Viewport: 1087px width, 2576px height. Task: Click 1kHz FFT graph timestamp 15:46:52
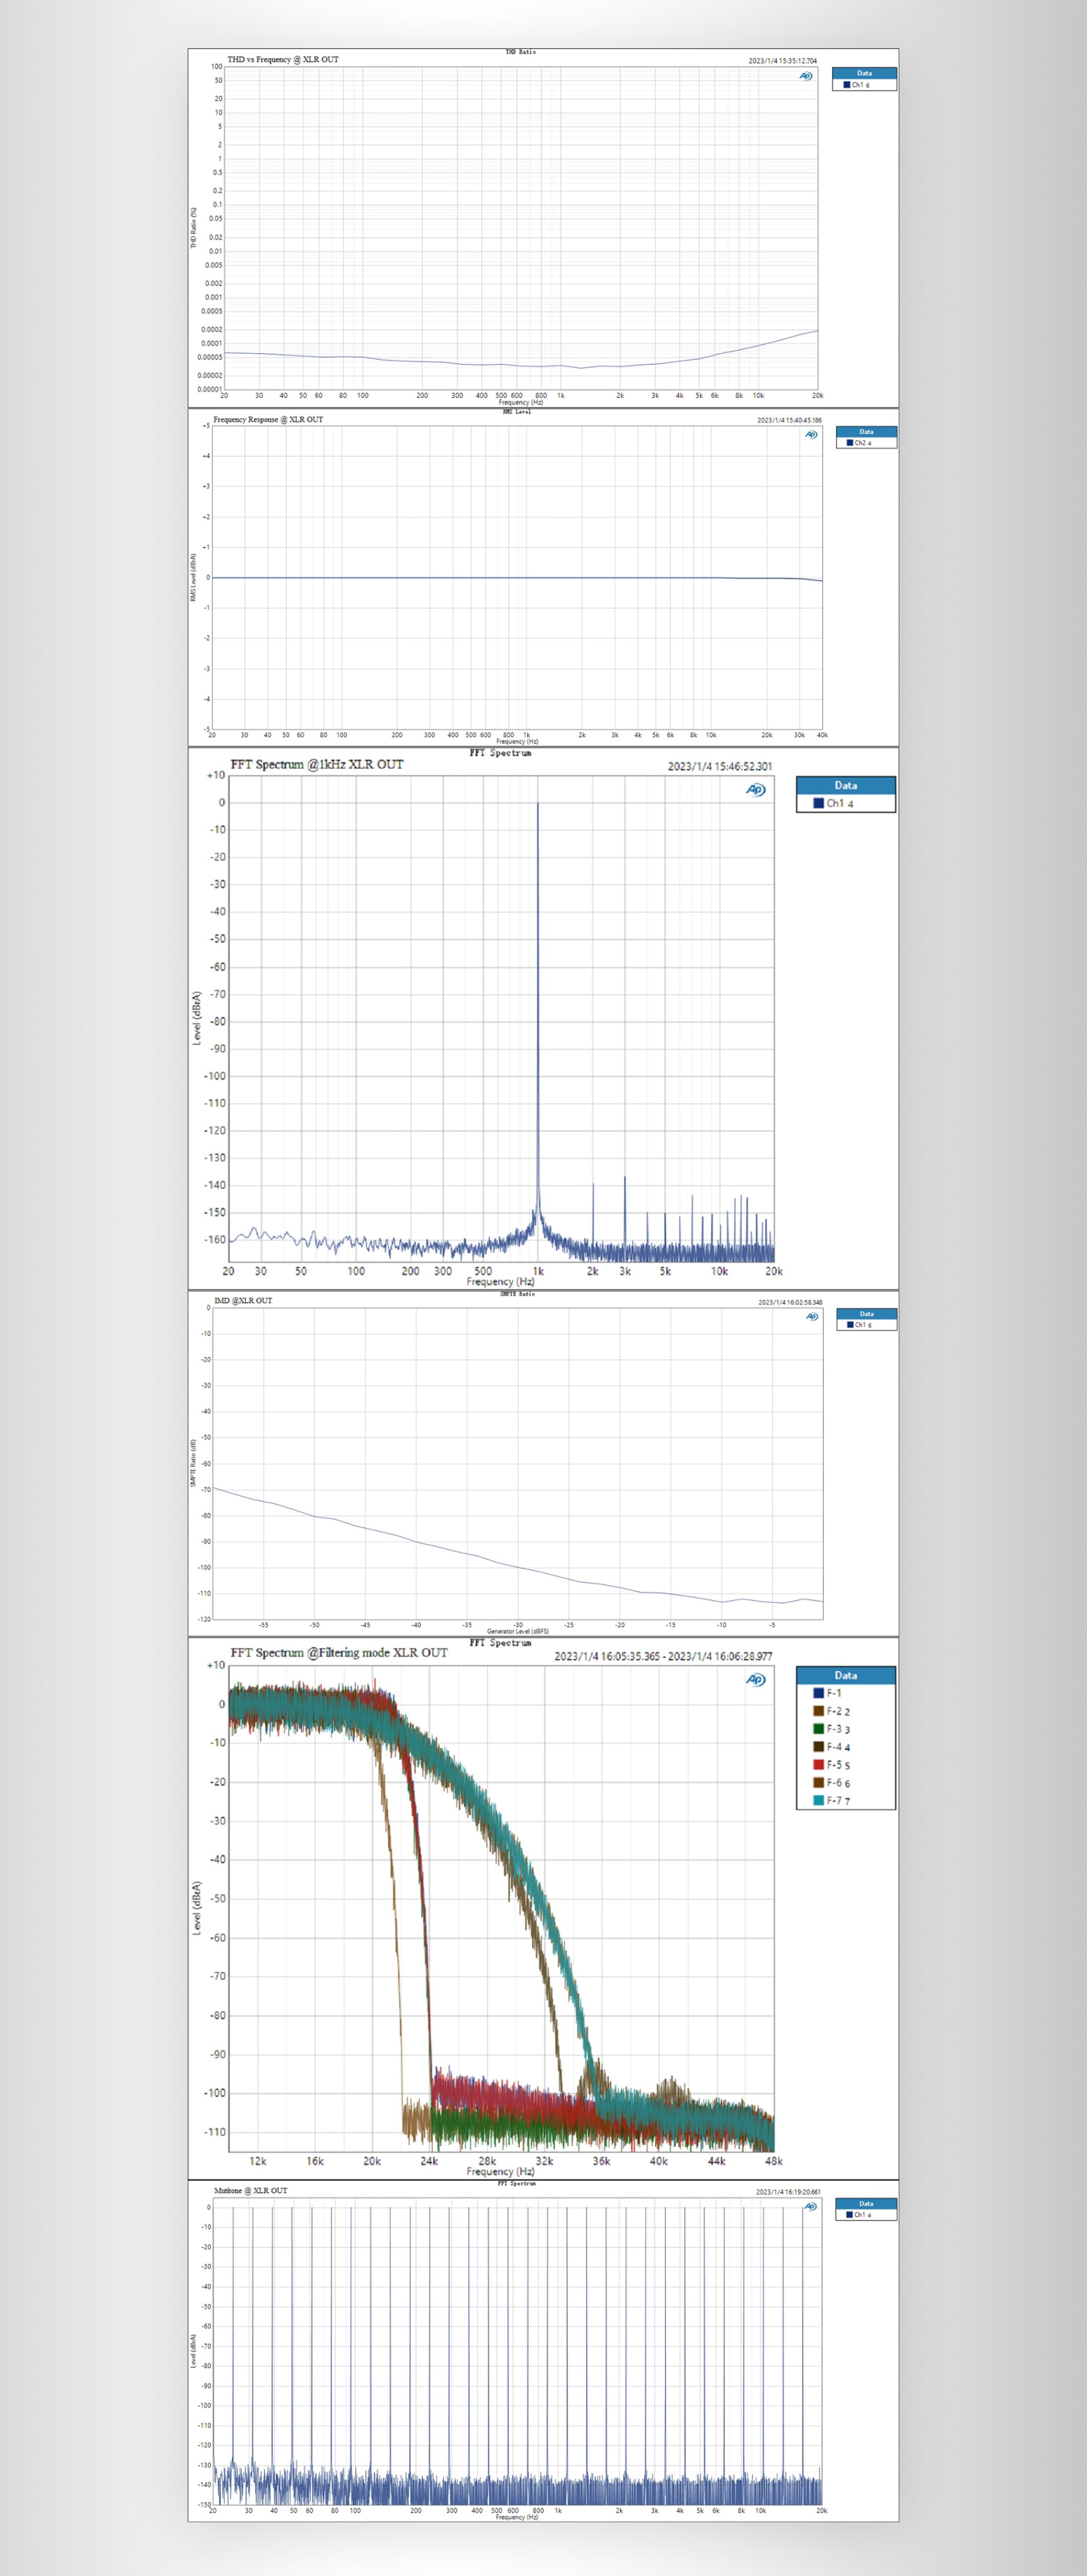tap(719, 766)
